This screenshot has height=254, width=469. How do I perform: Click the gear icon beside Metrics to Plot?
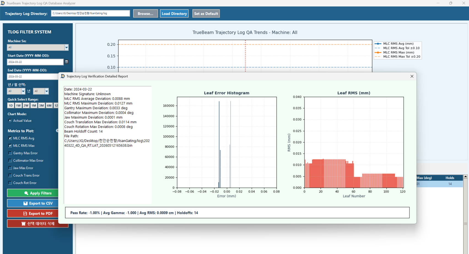57,131
